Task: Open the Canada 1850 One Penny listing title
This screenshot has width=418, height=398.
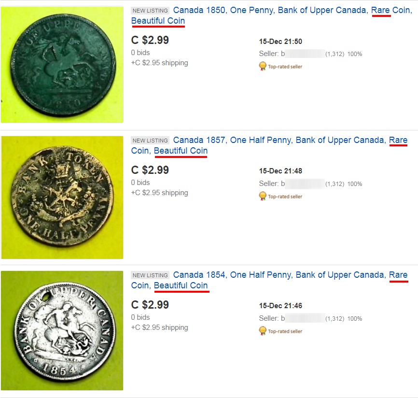Action: [x=272, y=15]
